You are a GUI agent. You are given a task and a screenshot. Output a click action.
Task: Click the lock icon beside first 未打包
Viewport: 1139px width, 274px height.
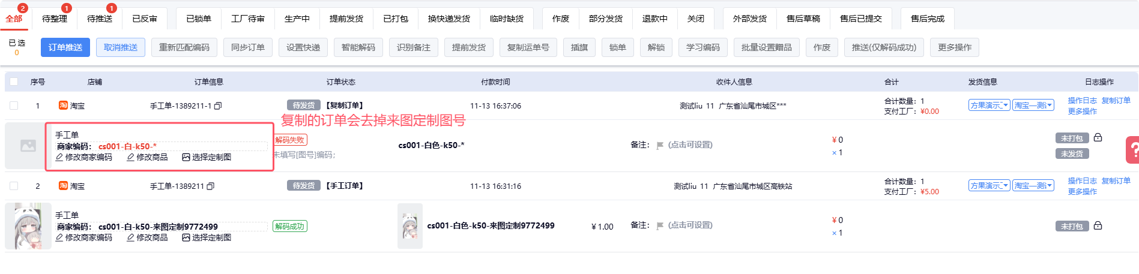[1098, 138]
